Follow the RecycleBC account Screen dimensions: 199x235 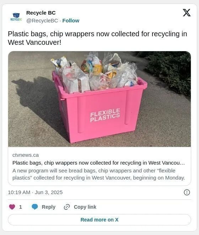point(71,21)
